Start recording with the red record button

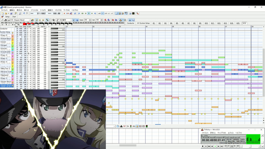[64, 13]
